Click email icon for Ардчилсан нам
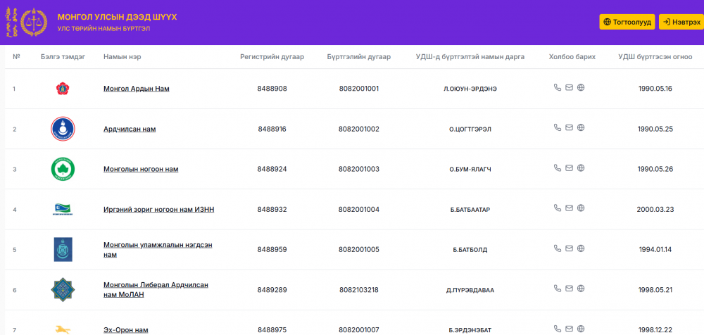This screenshot has height=335, width=704. pos(570,128)
